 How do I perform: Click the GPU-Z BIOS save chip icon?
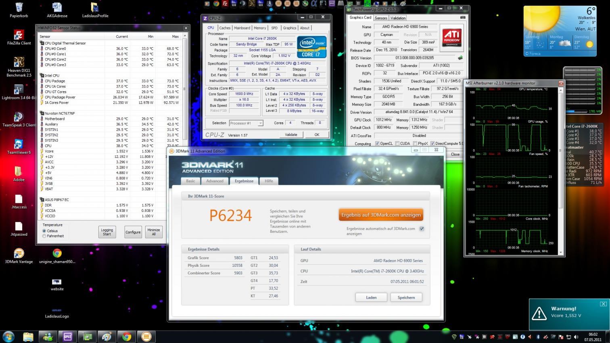pyautogui.click(x=460, y=58)
